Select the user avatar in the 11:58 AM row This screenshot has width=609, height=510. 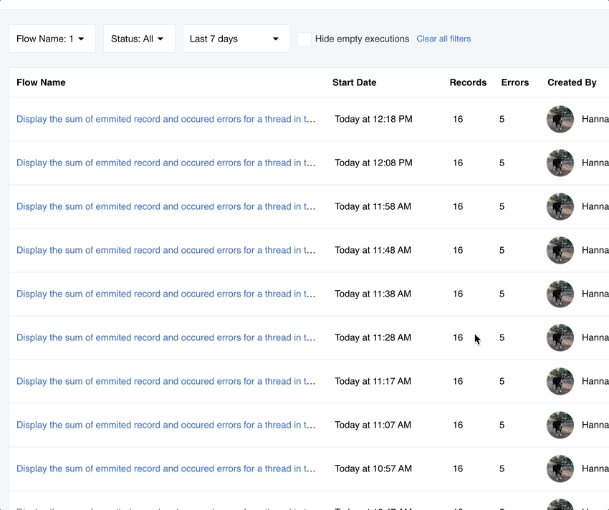coord(560,207)
